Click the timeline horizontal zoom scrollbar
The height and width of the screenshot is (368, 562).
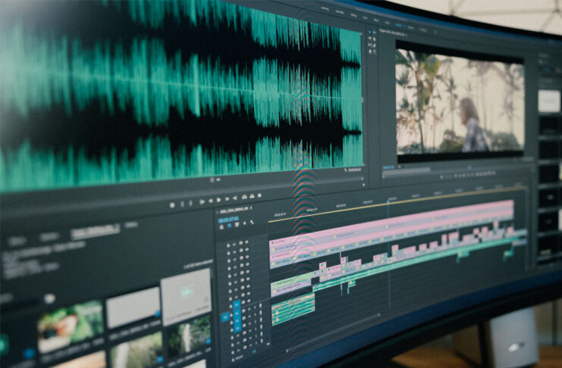point(333,332)
